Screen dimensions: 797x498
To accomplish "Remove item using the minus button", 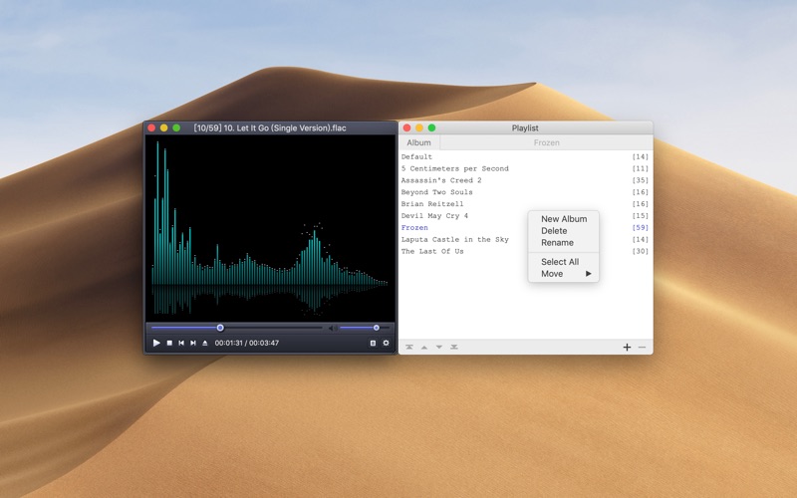I will pos(642,348).
